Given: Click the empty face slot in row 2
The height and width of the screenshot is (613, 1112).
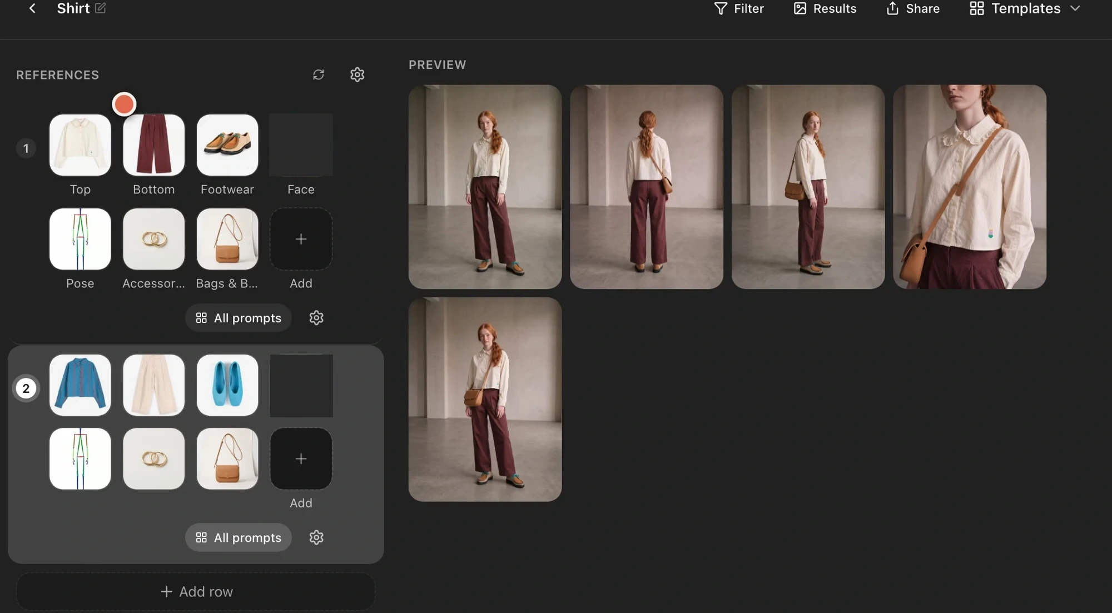Looking at the screenshot, I should tap(301, 386).
